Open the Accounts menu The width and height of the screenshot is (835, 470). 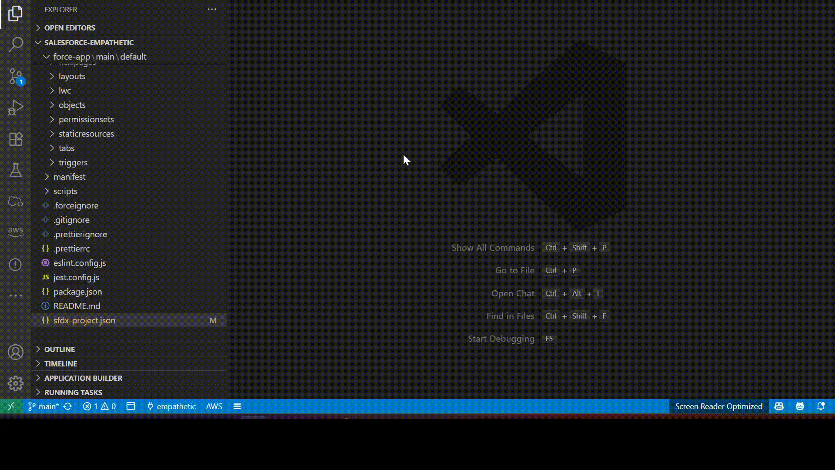click(x=16, y=352)
